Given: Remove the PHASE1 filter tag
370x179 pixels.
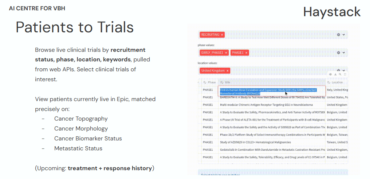Looking at the screenshot, I should point(247,53).
